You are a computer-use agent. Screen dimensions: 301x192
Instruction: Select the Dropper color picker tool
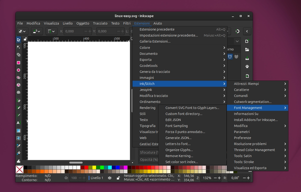pos(18,146)
